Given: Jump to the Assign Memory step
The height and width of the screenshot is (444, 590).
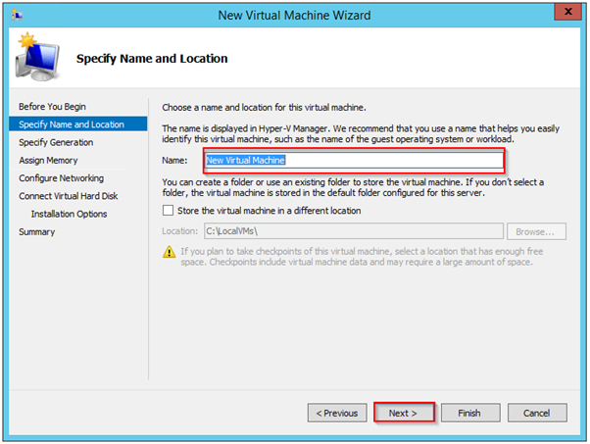Looking at the screenshot, I should coord(48,160).
